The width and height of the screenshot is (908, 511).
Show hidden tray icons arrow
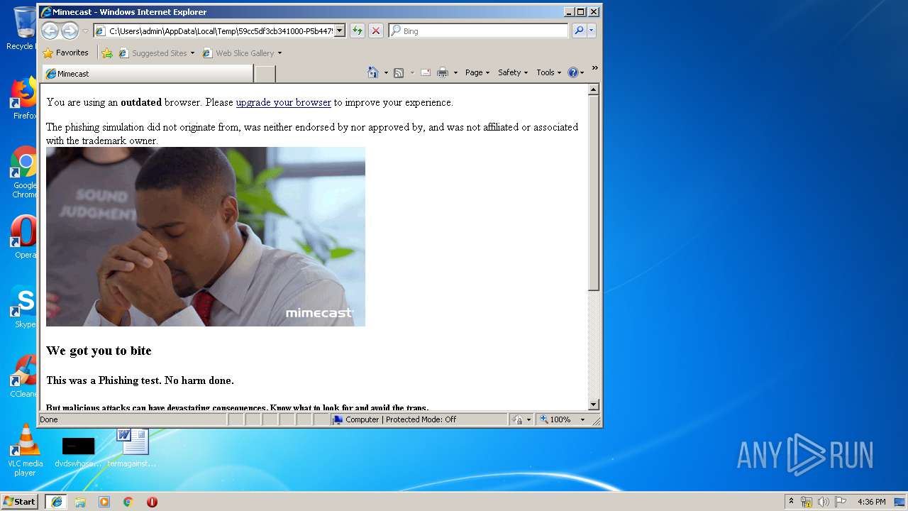click(x=791, y=501)
